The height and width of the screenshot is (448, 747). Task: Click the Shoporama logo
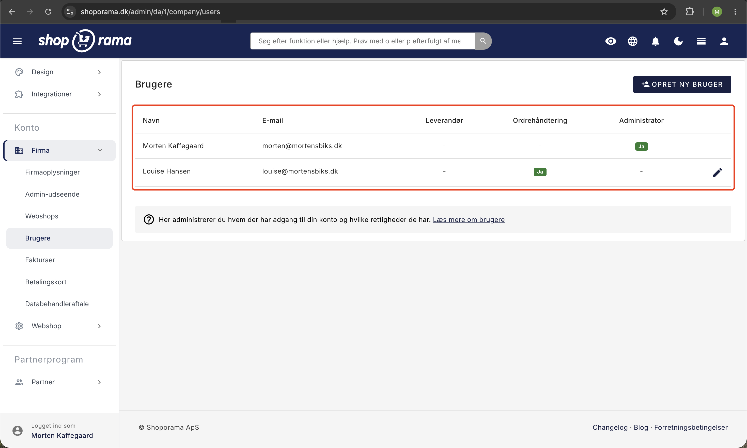[85, 41]
